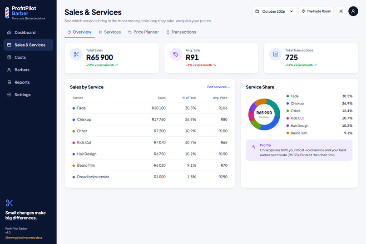Screen dimensions: 366x244
Task: Click the +16% vs last month indicator
Action: 301,65
